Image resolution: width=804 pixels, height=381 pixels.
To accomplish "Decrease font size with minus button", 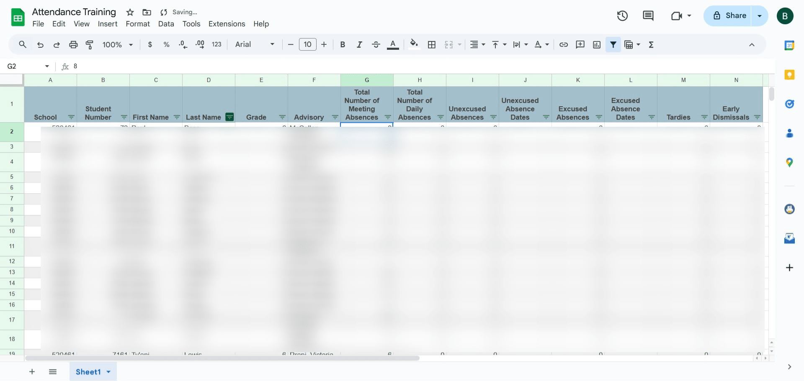I will [291, 44].
